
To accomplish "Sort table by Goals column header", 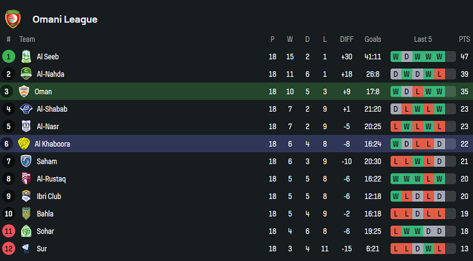I will [373, 39].
